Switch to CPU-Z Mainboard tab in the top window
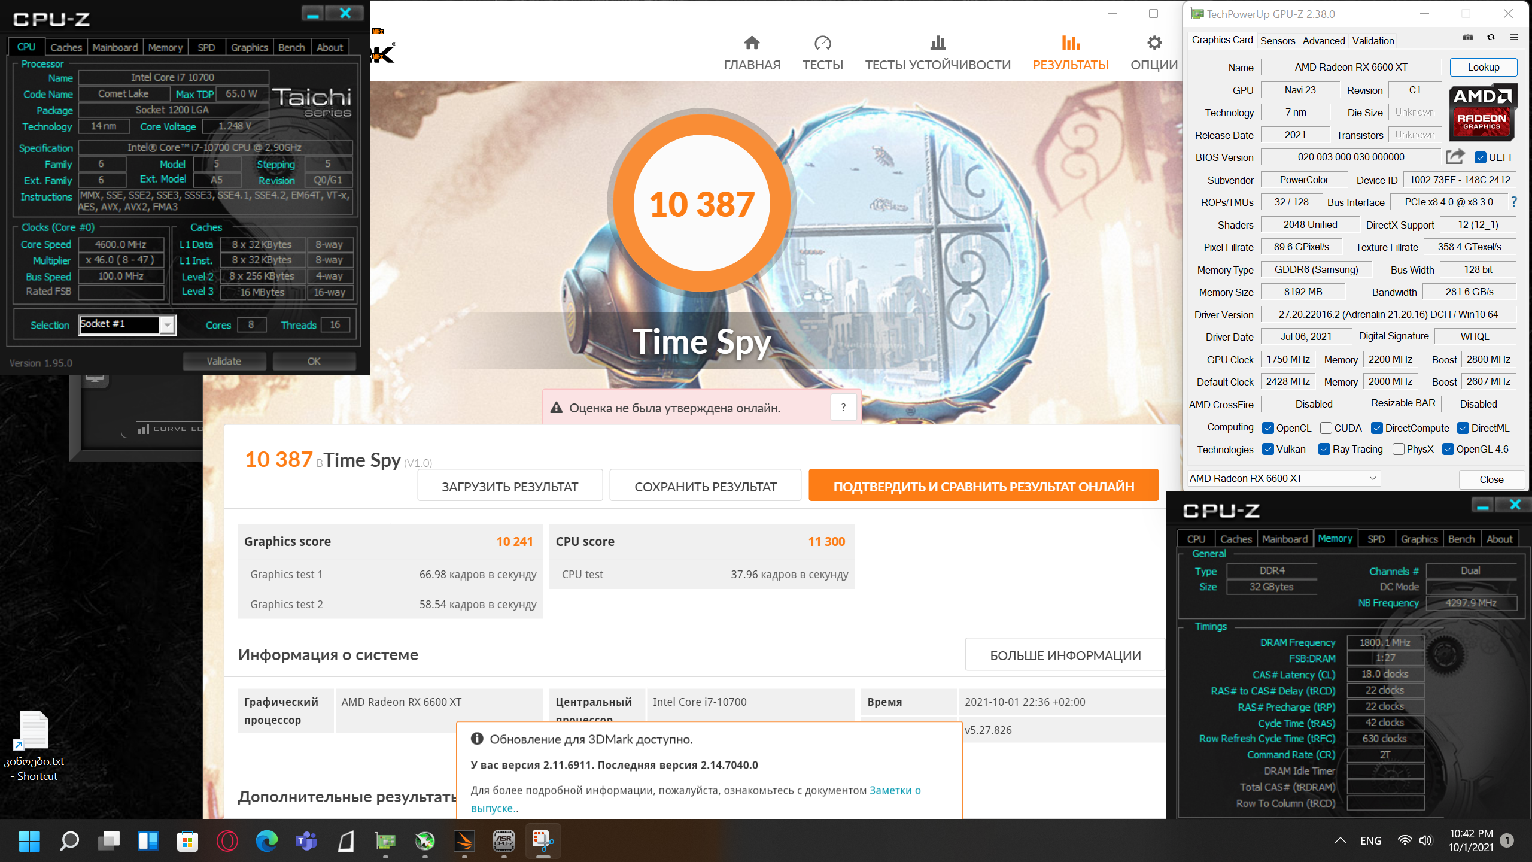The image size is (1532, 862). 115,47
